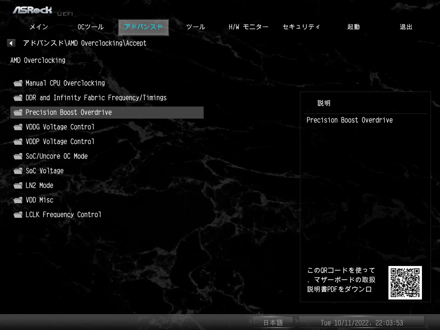Go to the H/W モニター tab
The width and height of the screenshot is (440, 330).
pyautogui.click(x=248, y=27)
